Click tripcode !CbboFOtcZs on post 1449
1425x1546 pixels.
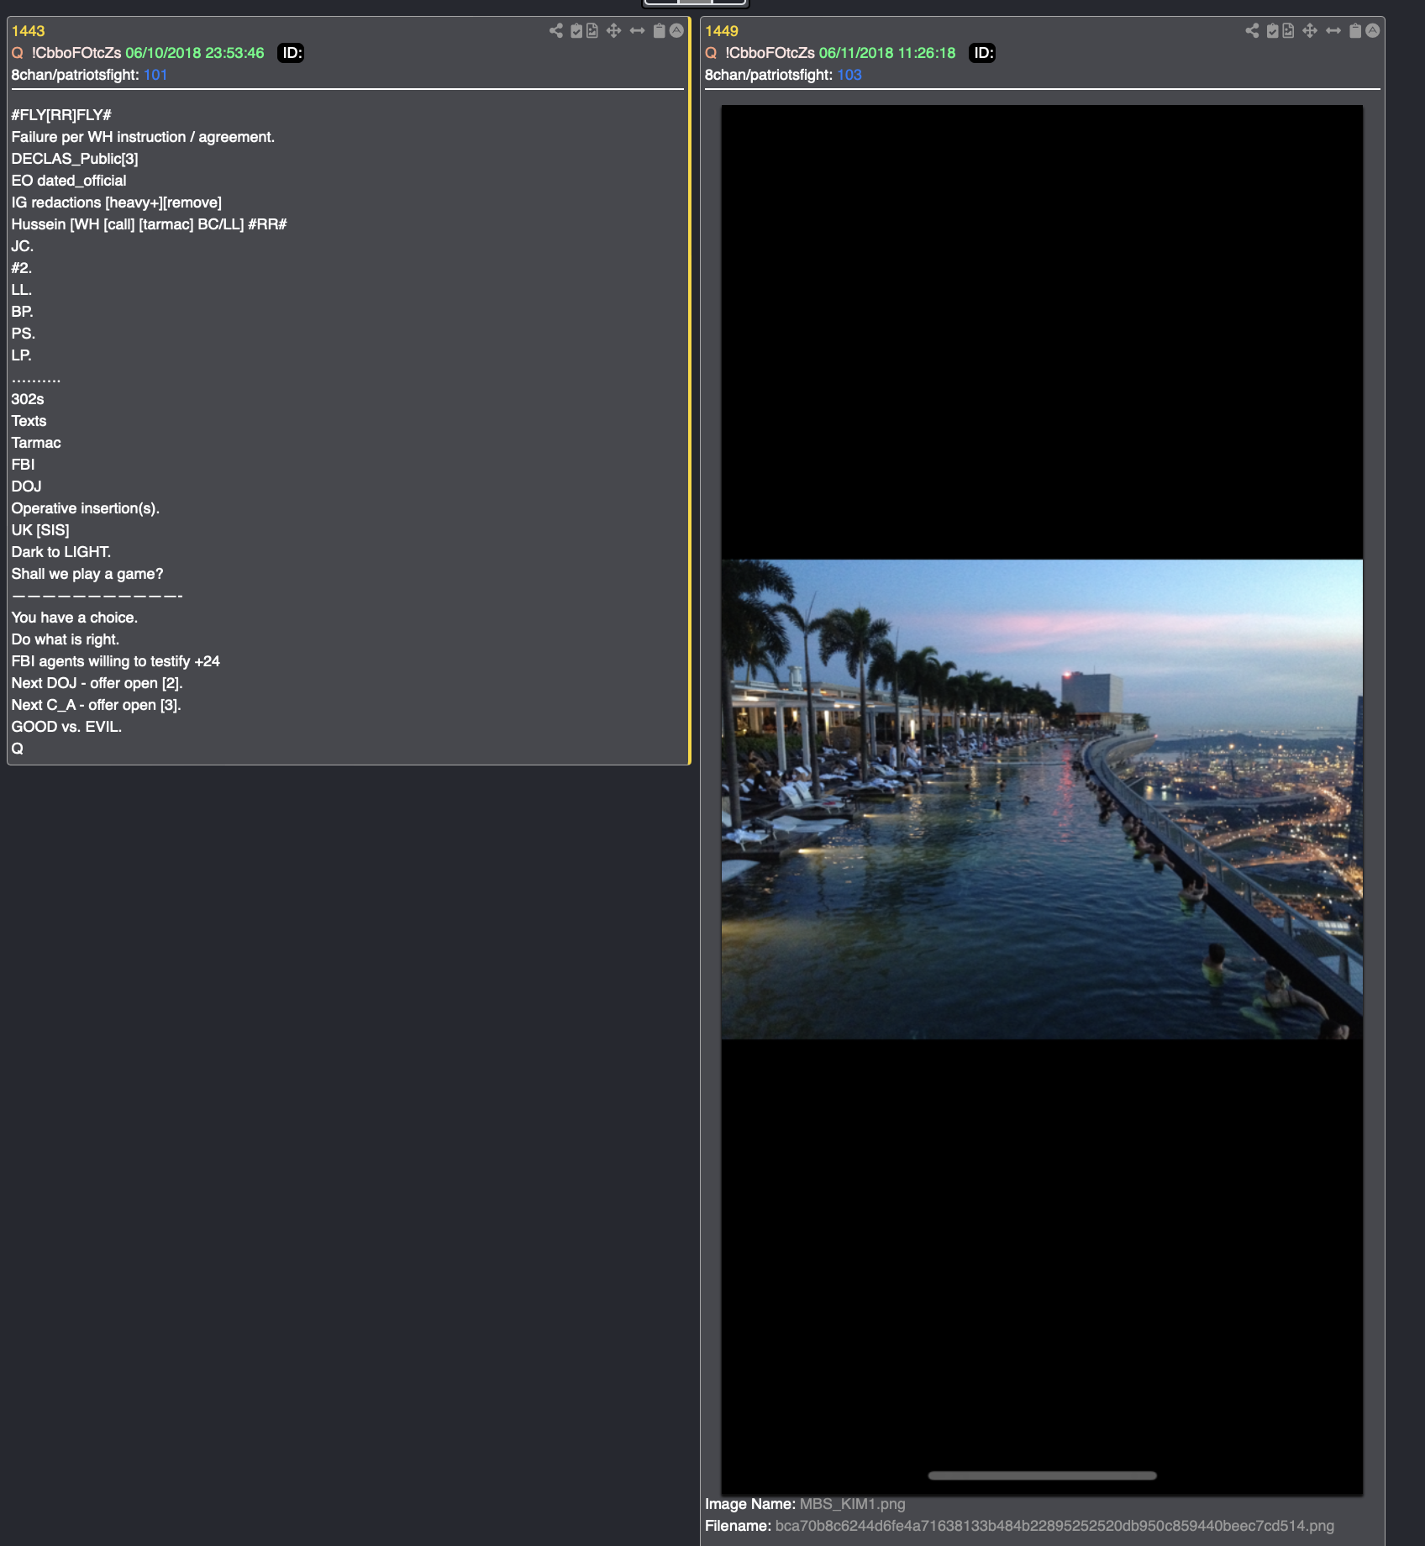770,53
